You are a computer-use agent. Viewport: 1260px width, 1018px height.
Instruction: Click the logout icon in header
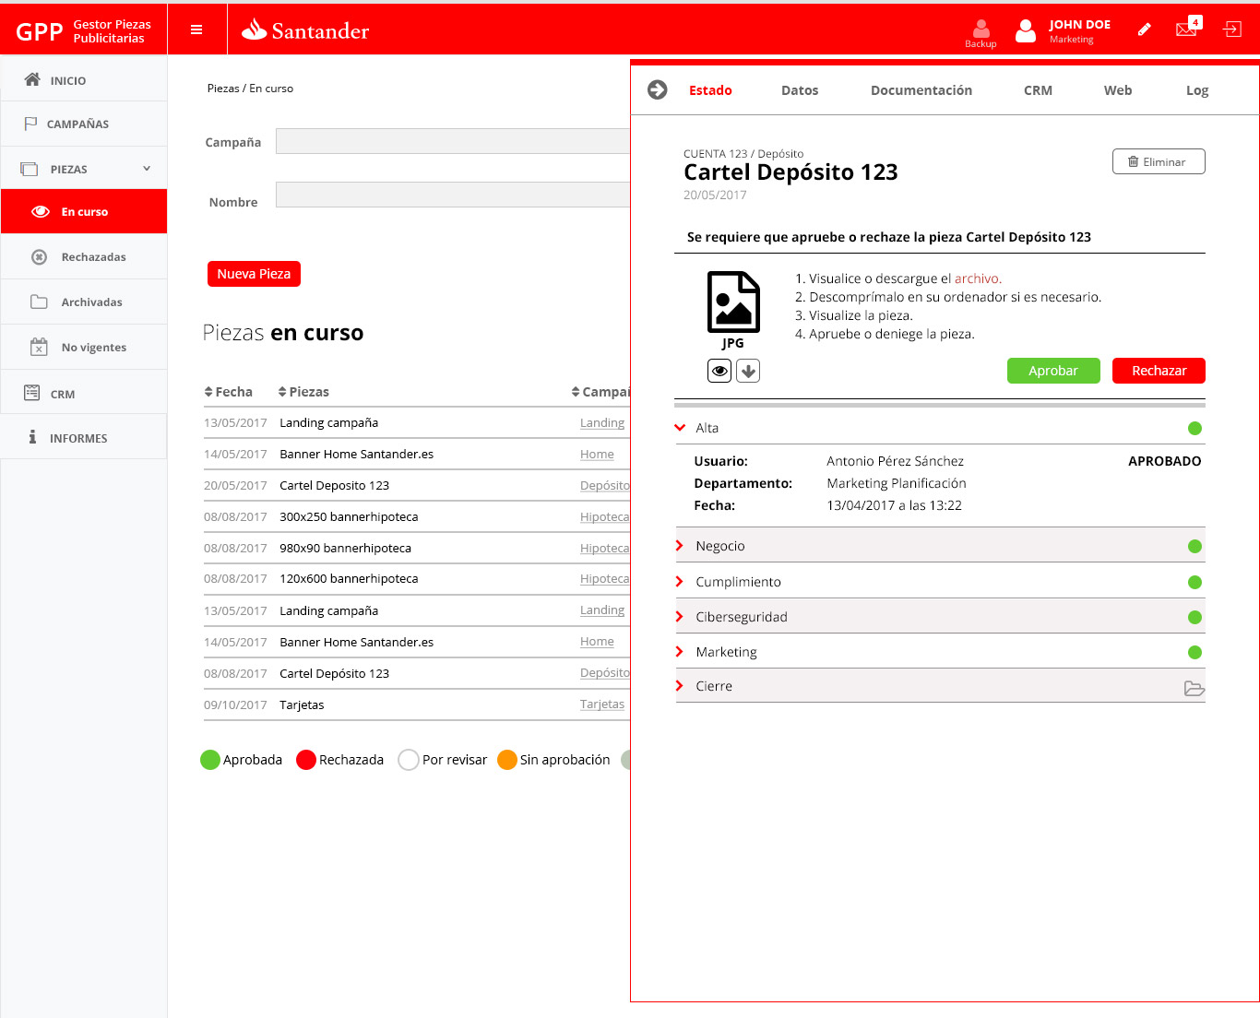coord(1232,30)
